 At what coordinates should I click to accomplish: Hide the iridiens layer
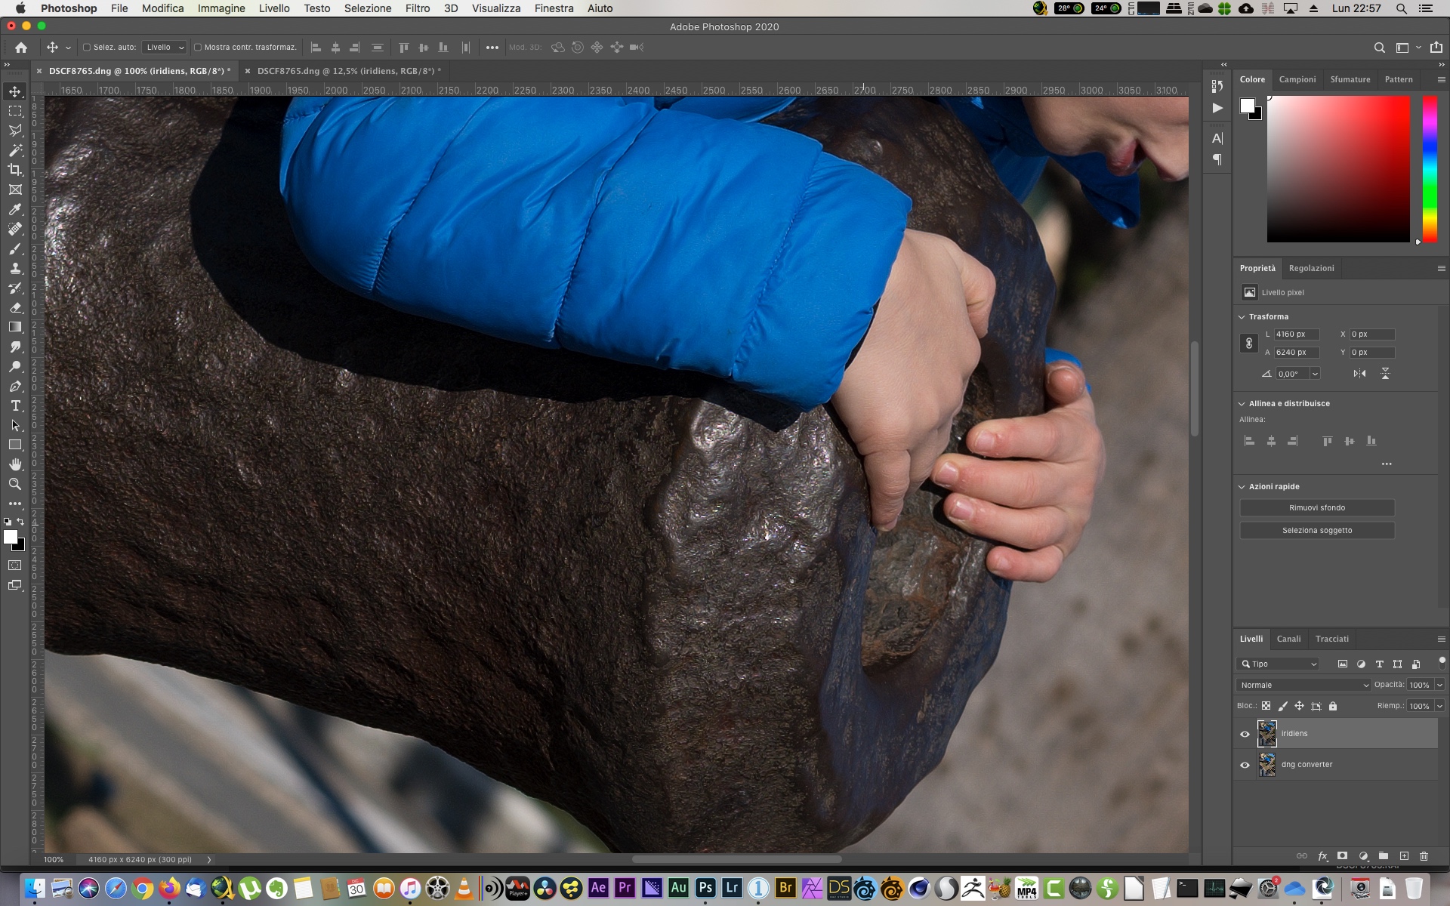[x=1245, y=734]
